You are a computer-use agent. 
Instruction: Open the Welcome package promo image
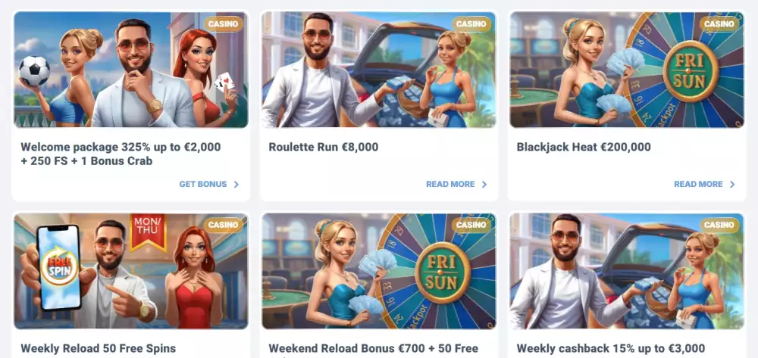(x=131, y=70)
